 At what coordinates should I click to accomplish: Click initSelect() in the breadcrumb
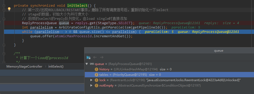pyautogui.click(x=56, y=67)
